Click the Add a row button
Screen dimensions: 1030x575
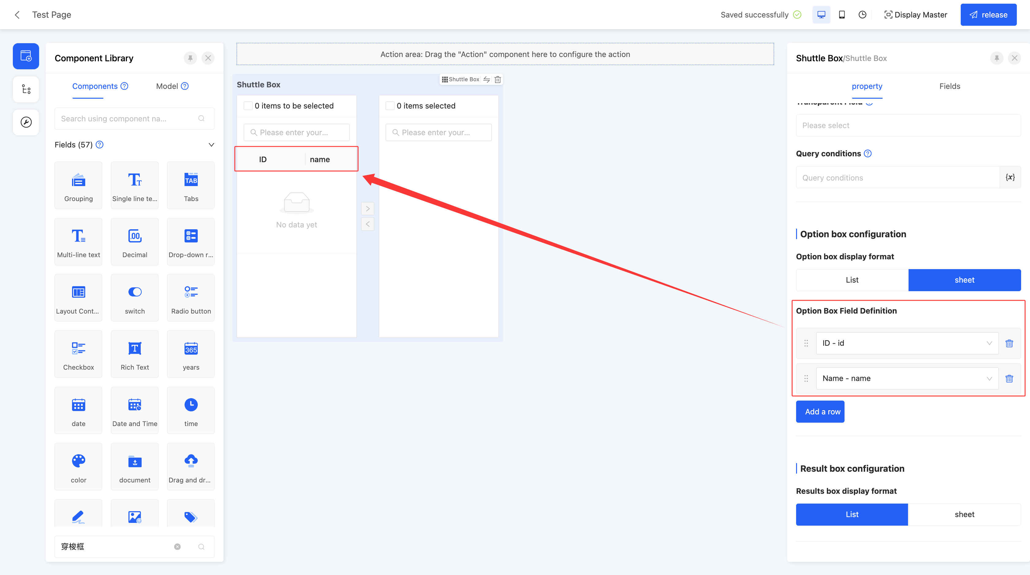tap(820, 411)
